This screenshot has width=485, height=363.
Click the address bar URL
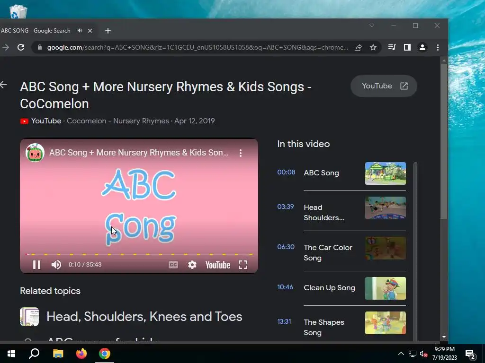point(198,47)
